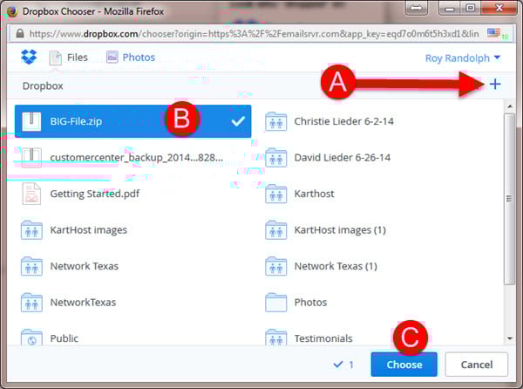Click the customercenter_backup archive icon

pyautogui.click(x=31, y=158)
